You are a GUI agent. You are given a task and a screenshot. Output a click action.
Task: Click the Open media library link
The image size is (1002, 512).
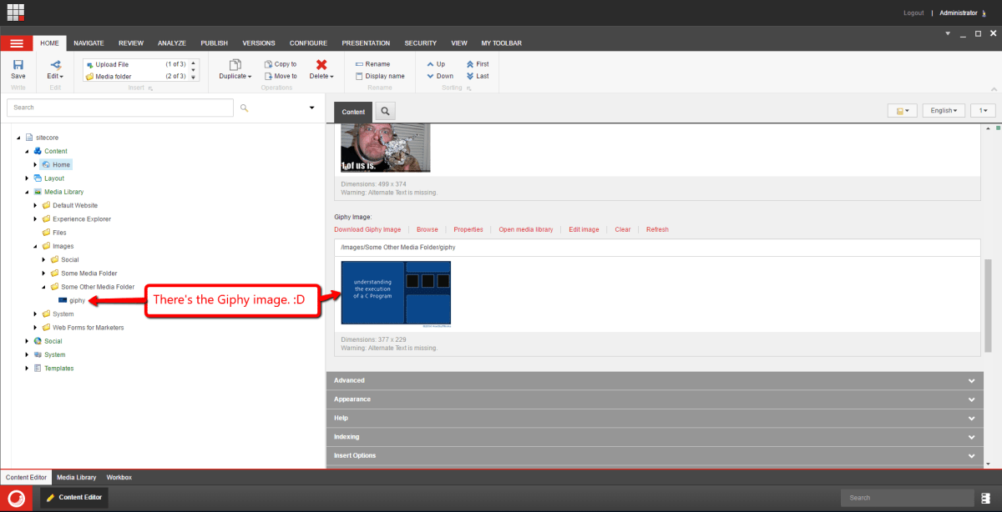coord(526,229)
